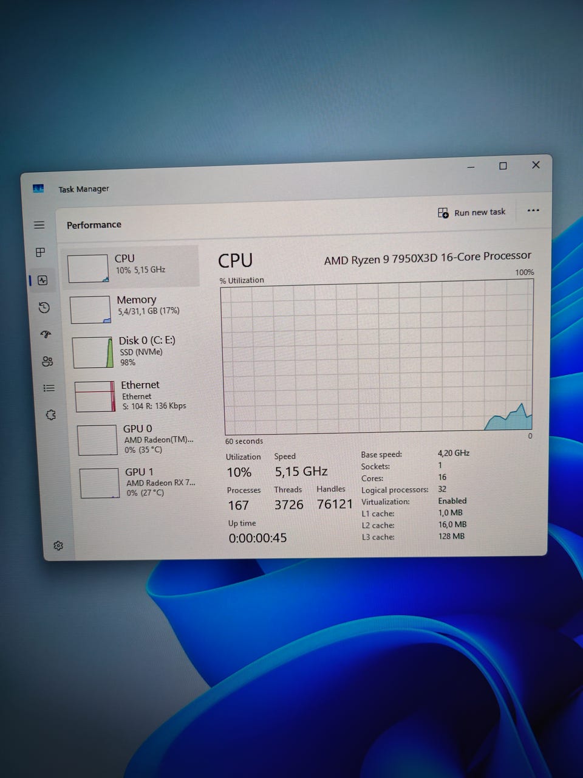Viewport: 583px width, 778px height.
Task: Click the 60 seconds graph label
Action: pos(244,441)
